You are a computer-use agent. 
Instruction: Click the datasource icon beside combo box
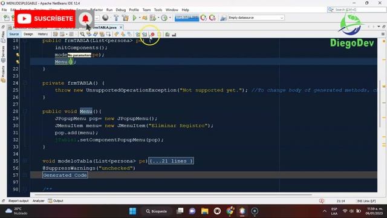pos(223,18)
